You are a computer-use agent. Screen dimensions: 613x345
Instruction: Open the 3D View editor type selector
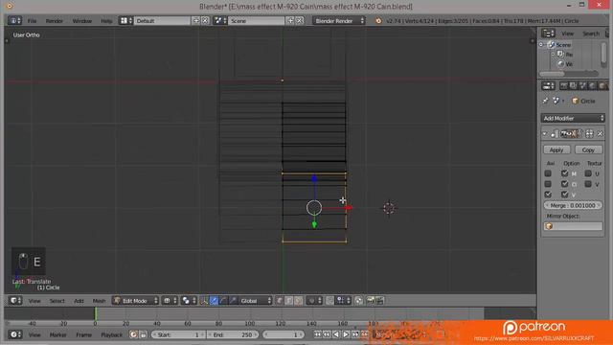[x=15, y=300]
